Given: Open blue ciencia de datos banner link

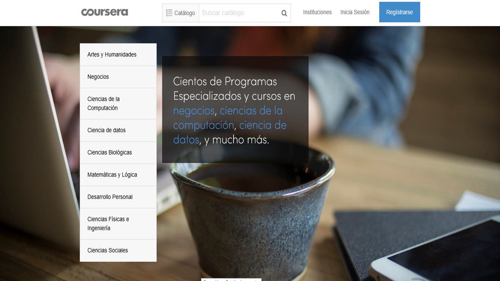Looking at the screenshot, I should coord(262,125).
